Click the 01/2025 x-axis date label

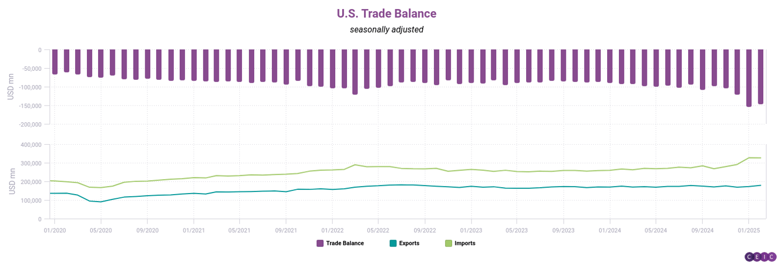(748, 230)
